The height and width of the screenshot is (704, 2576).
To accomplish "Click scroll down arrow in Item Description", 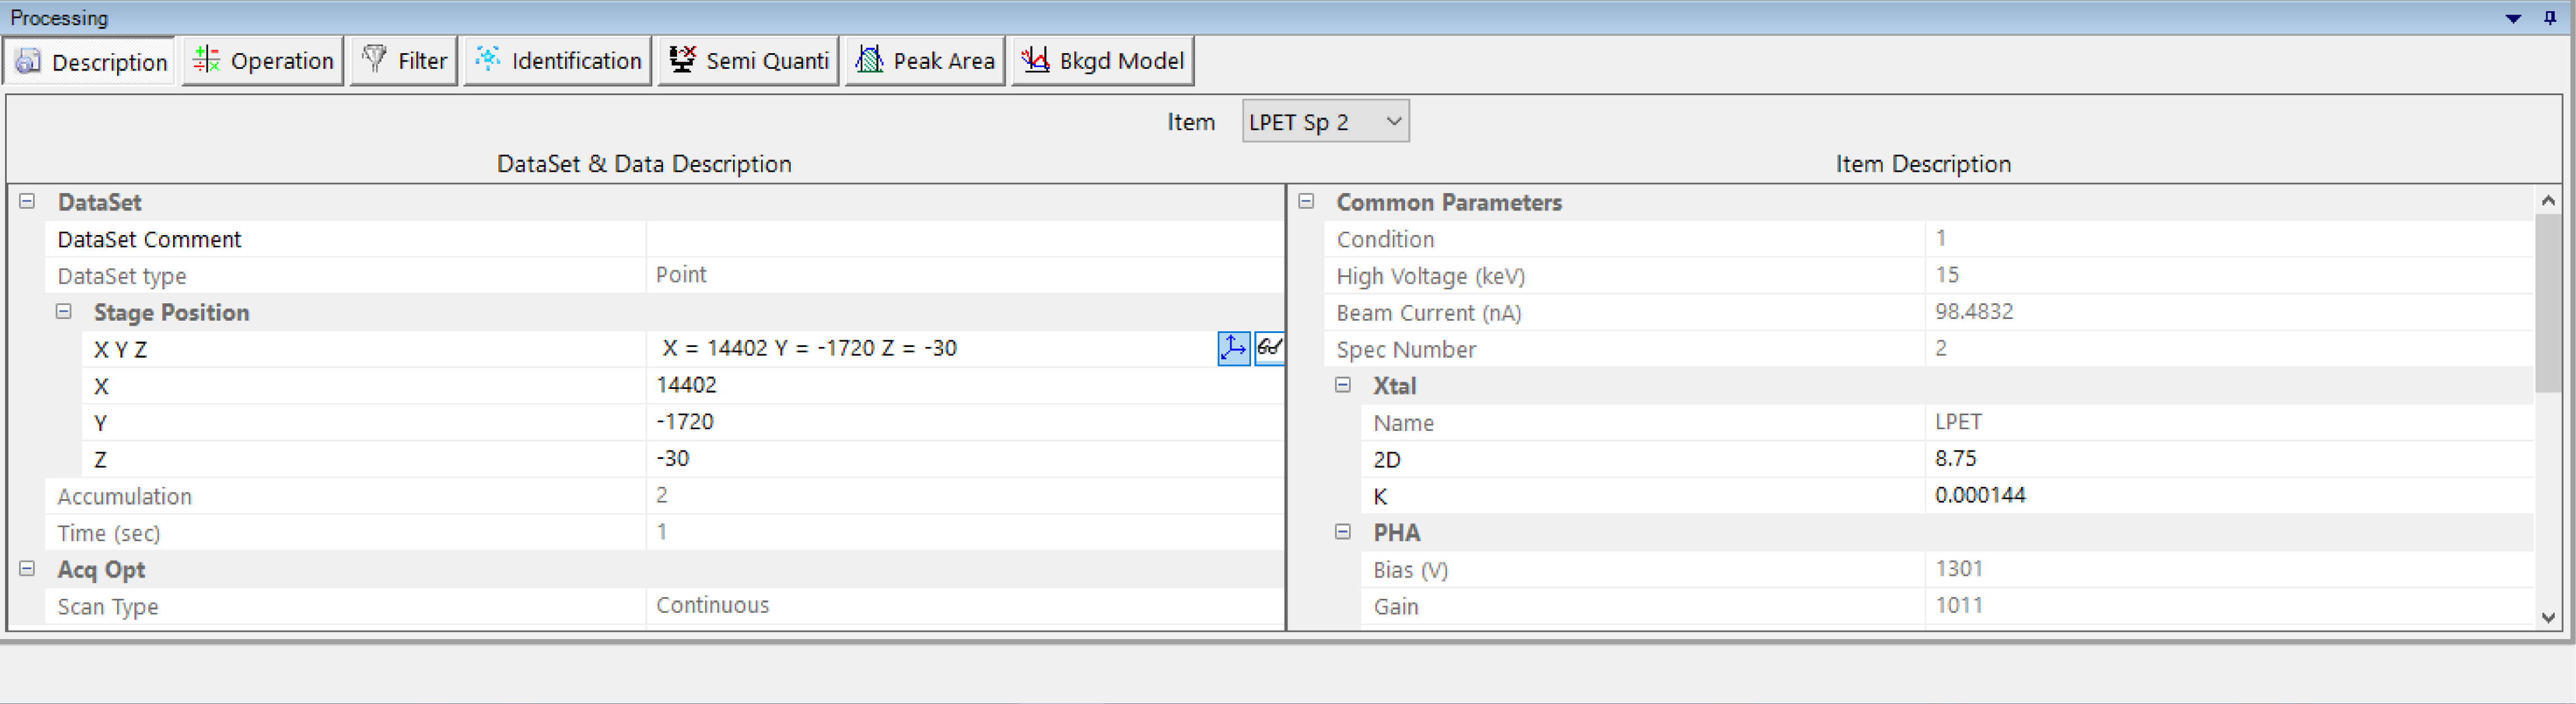I will point(2547,617).
